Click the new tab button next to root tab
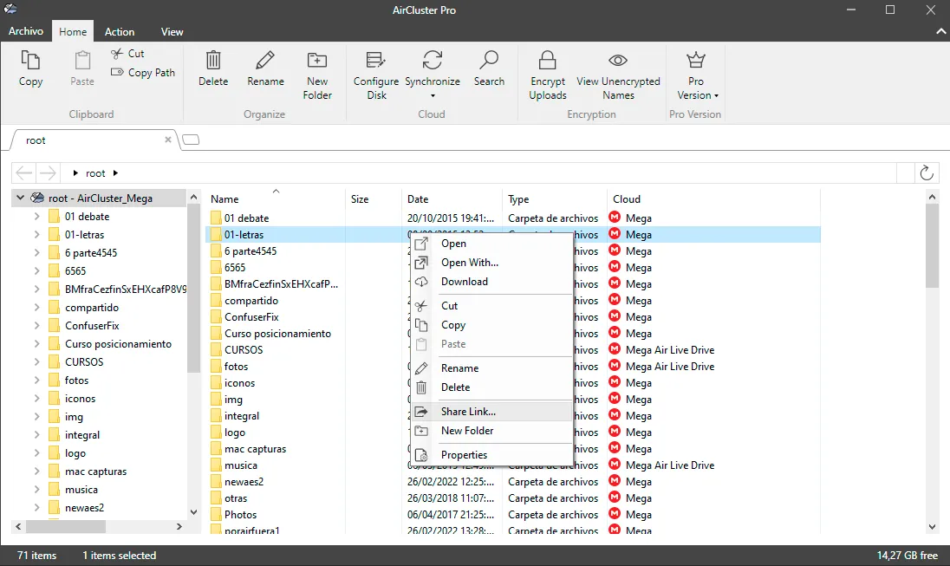The width and height of the screenshot is (950, 566). [191, 140]
